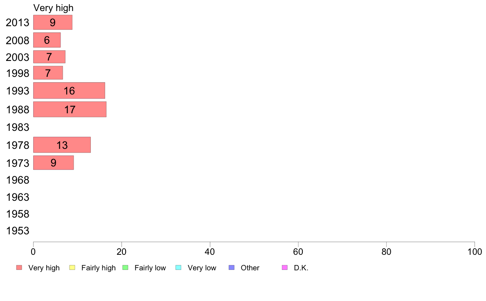This screenshot has height=301, width=486.
Task: Select the 2003 bar showing 7
Action: point(49,57)
